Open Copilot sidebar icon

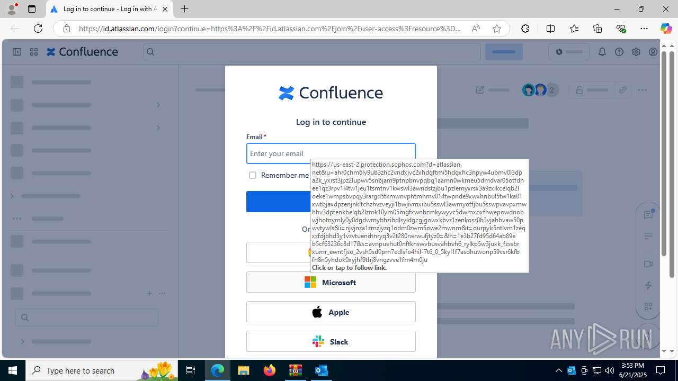666,29
